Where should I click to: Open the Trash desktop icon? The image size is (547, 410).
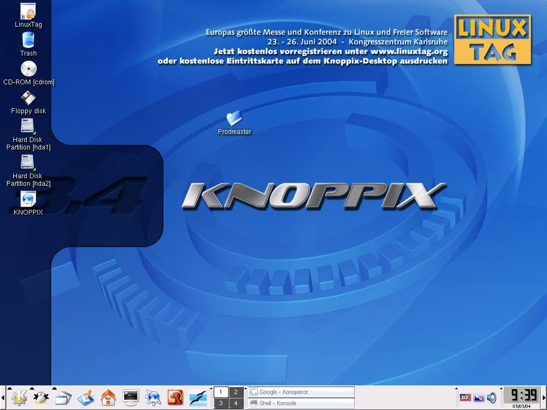(x=28, y=44)
